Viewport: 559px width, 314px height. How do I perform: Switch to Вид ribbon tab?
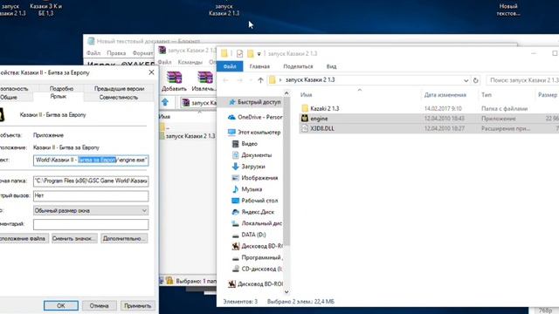tap(331, 66)
